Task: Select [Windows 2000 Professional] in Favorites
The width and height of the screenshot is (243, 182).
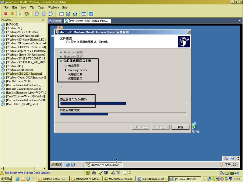Action: pyautogui.click(x=22, y=36)
